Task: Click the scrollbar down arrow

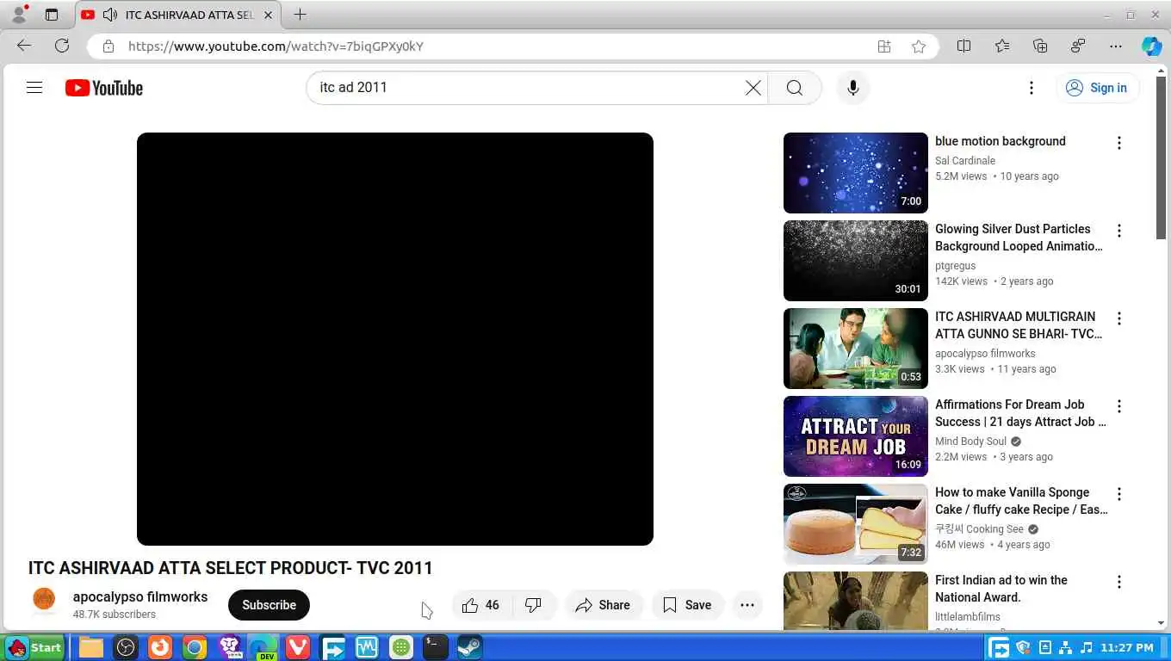Action: tap(1161, 623)
